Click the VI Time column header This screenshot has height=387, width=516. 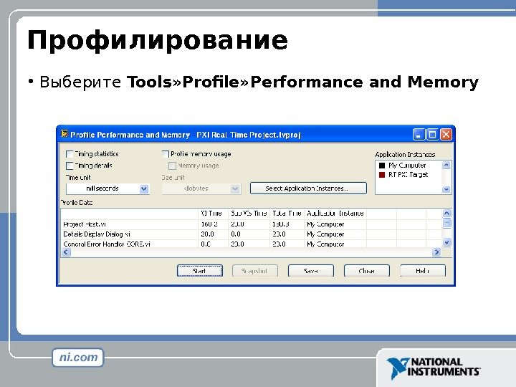click(214, 214)
